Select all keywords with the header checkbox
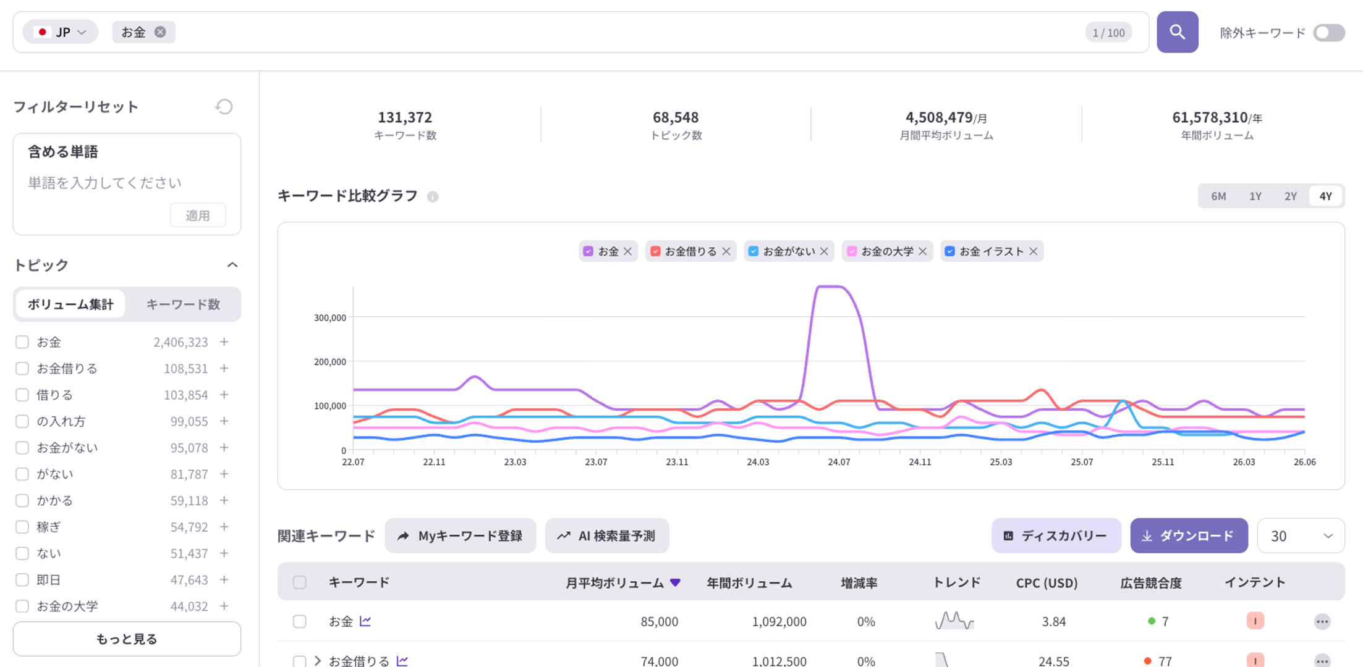1363x667 pixels. tap(300, 582)
